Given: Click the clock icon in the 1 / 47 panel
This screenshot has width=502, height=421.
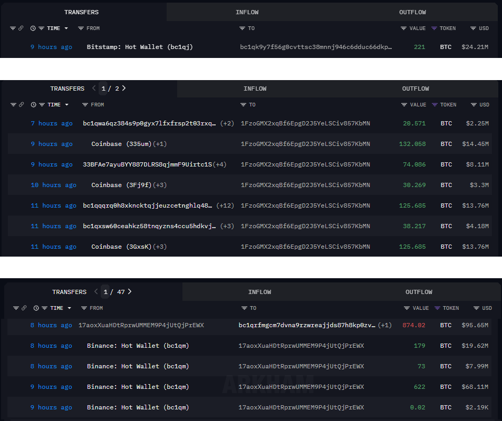Looking at the screenshot, I should pos(36,308).
